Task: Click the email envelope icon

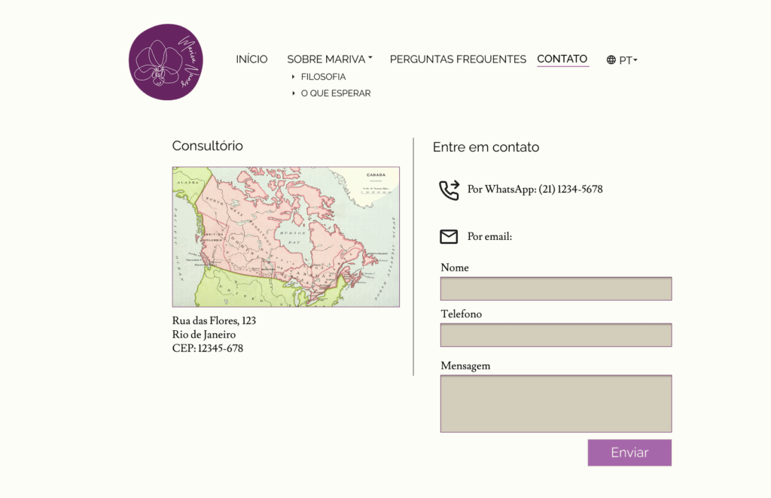Action: pyautogui.click(x=449, y=237)
